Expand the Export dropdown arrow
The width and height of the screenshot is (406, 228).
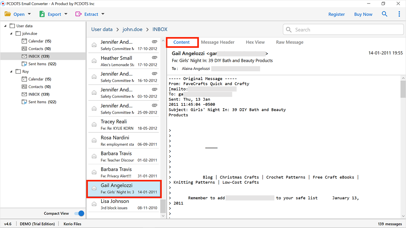click(x=66, y=14)
